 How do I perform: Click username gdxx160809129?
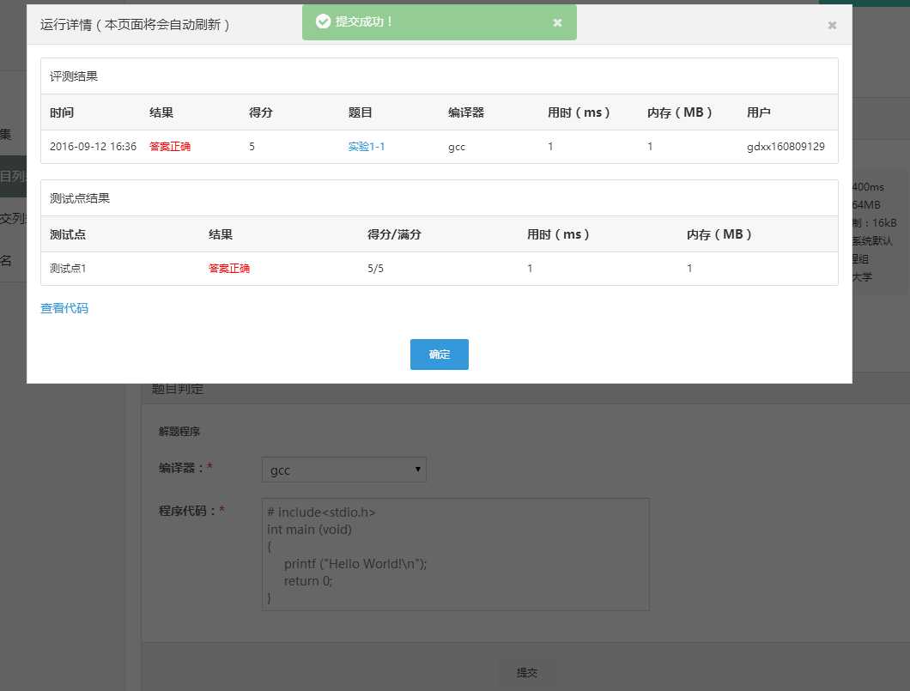coord(786,147)
